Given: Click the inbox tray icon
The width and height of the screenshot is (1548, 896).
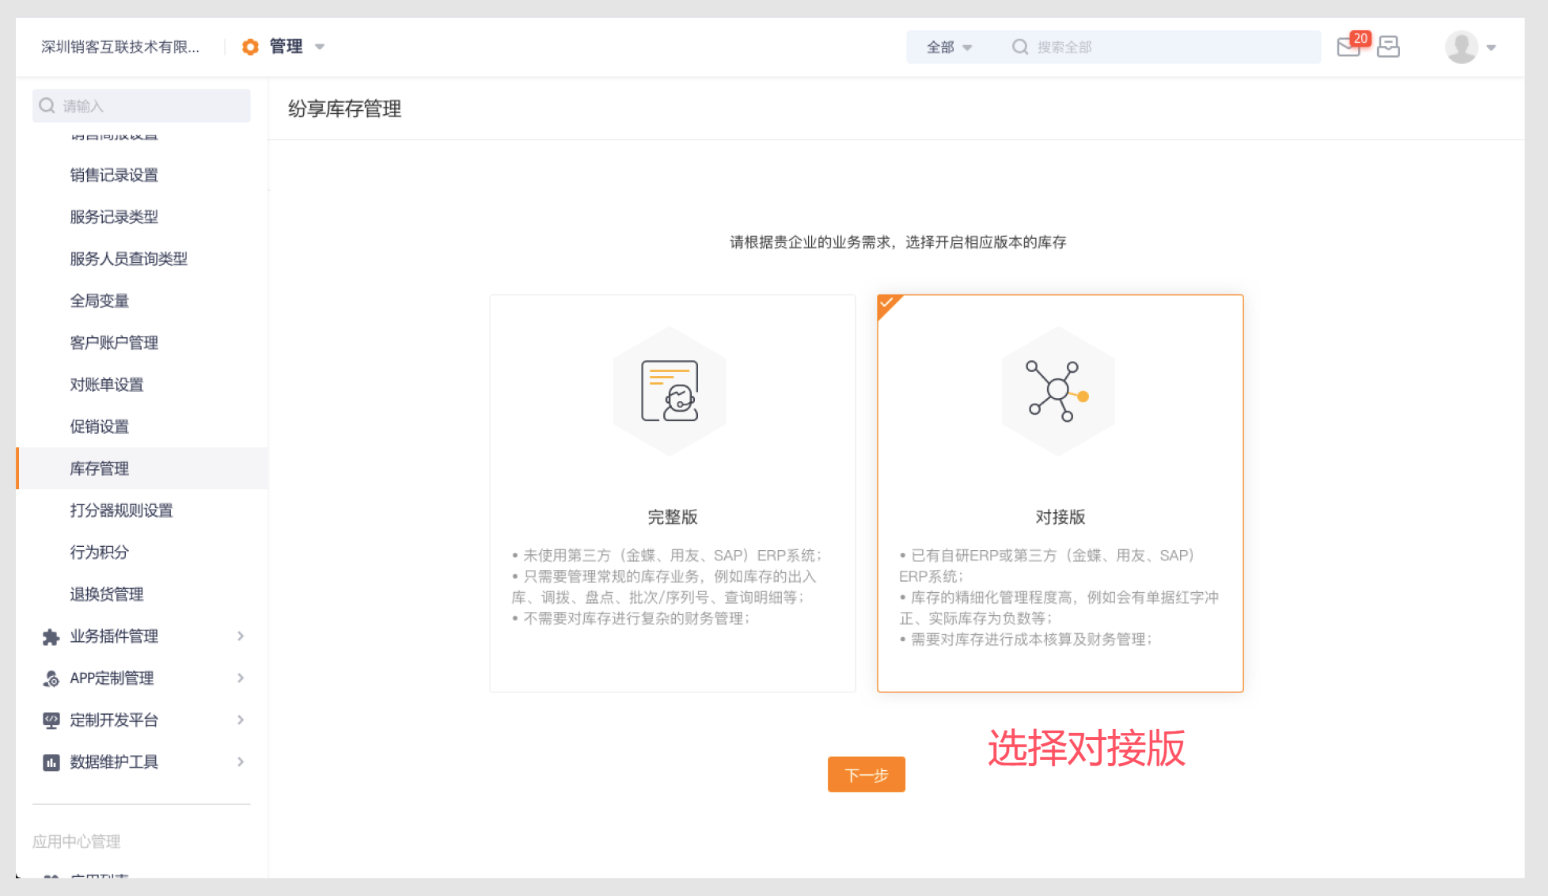Looking at the screenshot, I should click(x=1388, y=47).
